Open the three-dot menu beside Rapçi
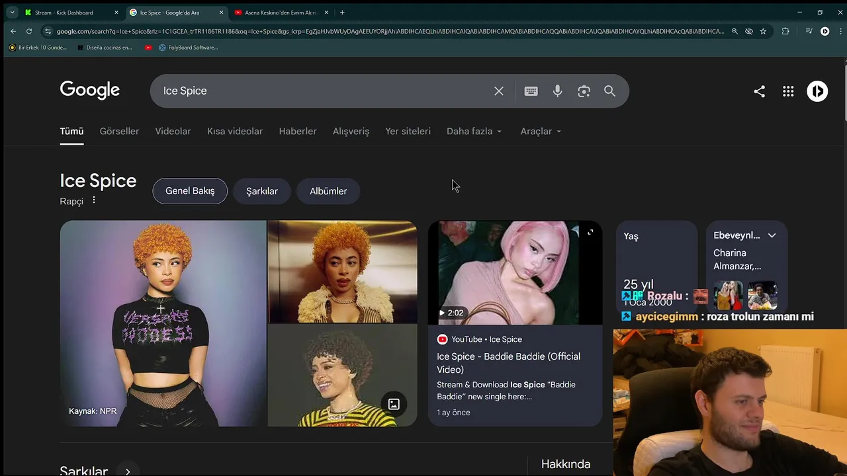Image resolution: width=847 pixels, height=476 pixels. pos(94,200)
